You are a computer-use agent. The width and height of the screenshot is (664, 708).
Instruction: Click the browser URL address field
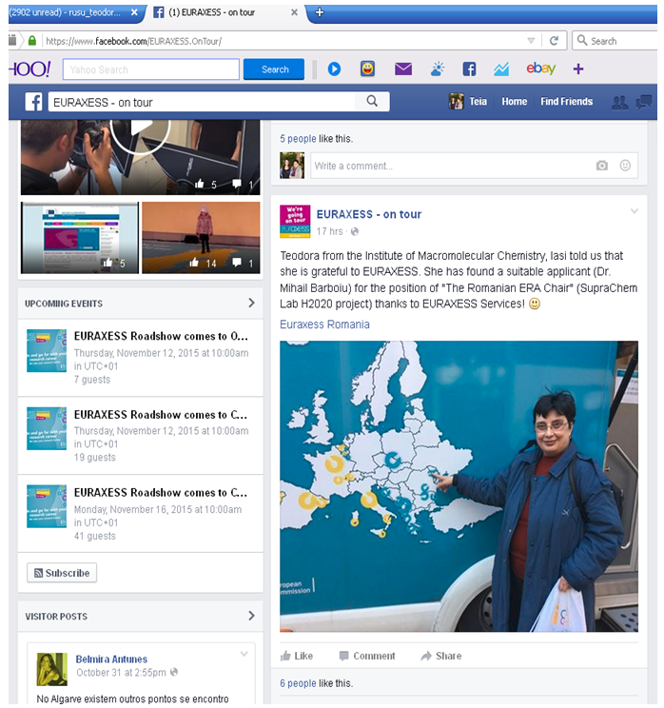[x=284, y=41]
